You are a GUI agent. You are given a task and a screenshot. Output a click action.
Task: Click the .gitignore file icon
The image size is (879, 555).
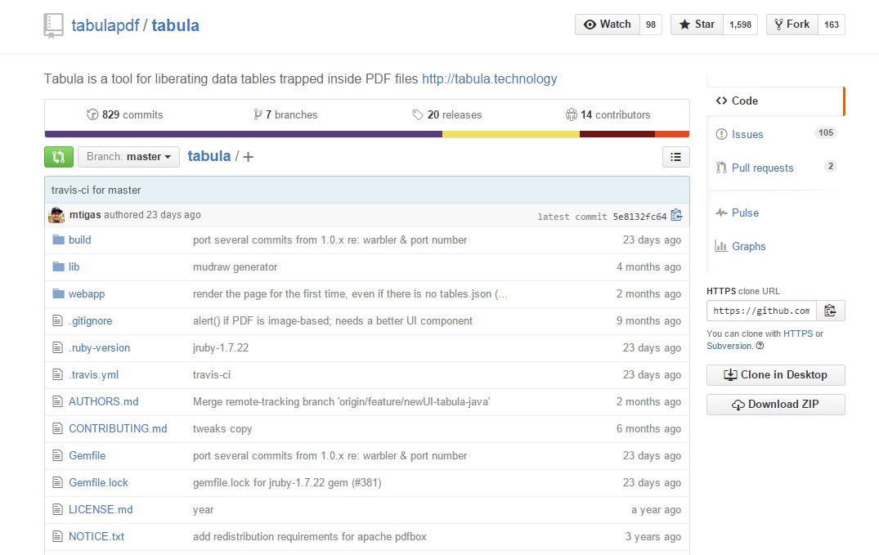click(58, 320)
